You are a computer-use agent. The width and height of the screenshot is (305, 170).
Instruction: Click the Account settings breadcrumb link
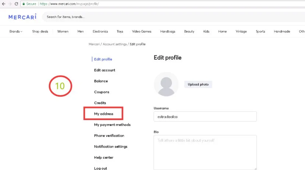click(x=115, y=44)
